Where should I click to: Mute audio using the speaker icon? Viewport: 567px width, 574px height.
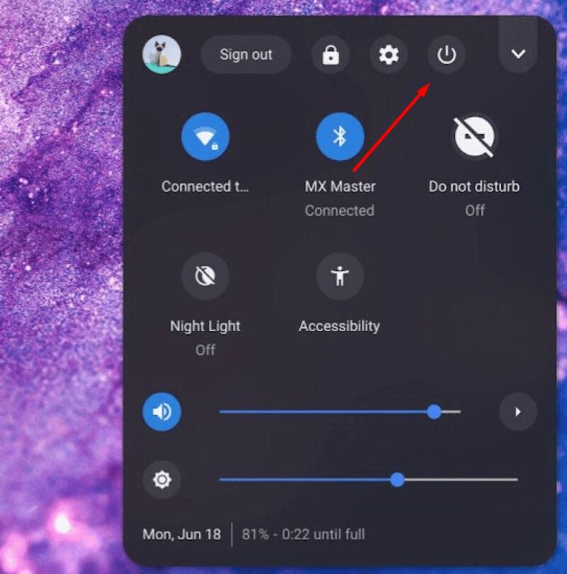pyautogui.click(x=162, y=412)
